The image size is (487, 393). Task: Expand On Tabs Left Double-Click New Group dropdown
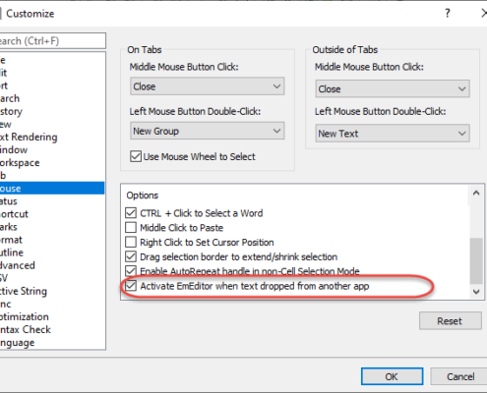[208, 131]
